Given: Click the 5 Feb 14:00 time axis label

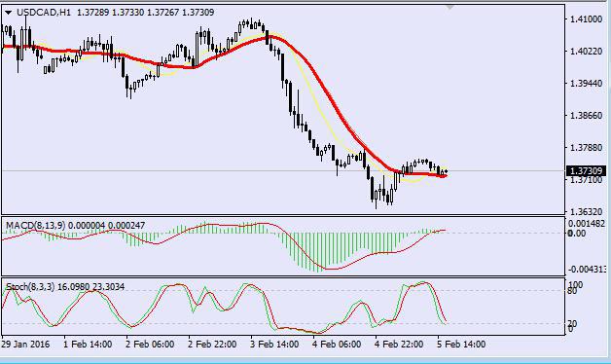Looking at the screenshot, I should point(461,345).
